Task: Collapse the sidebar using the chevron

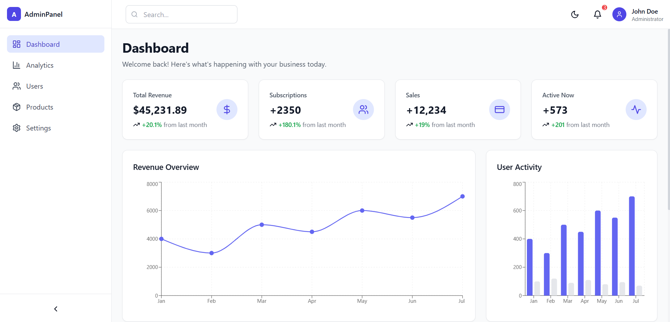Action: click(56, 309)
